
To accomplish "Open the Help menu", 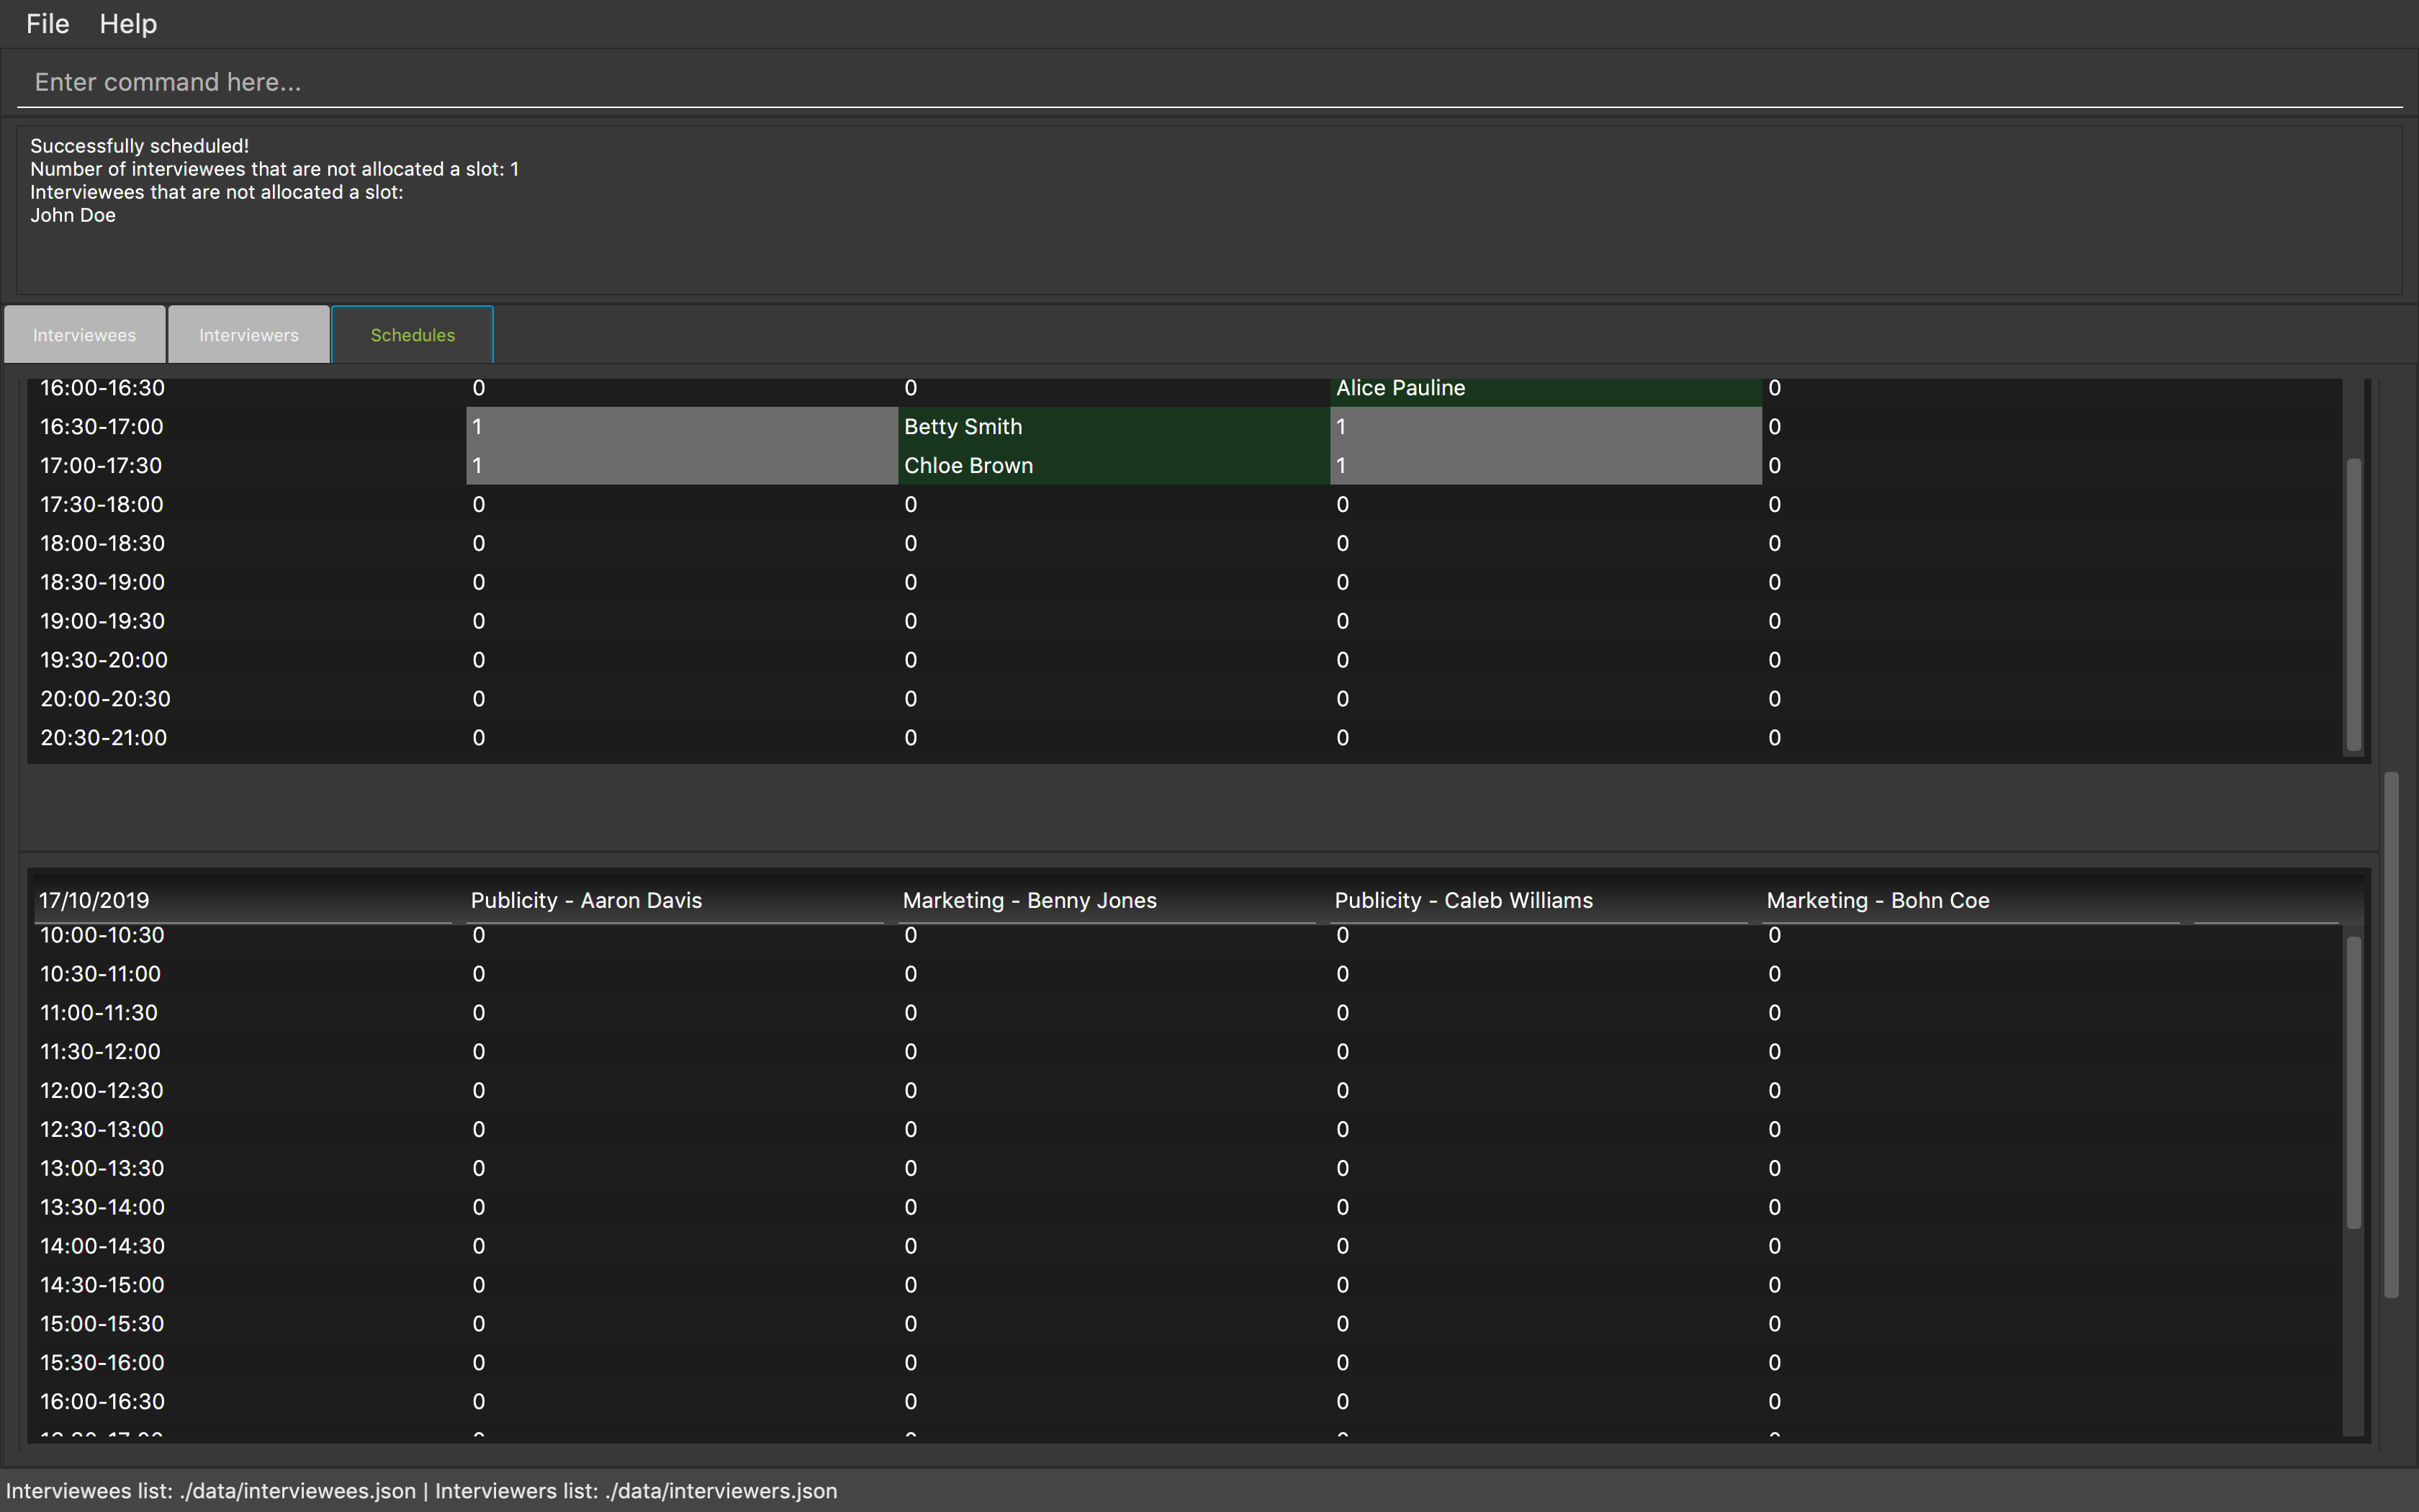I will (x=128, y=24).
